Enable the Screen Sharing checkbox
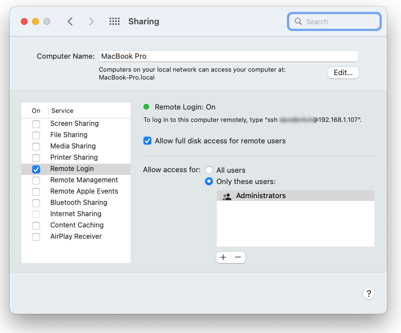Image resolution: width=401 pixels, height=333 pixels. pyautogui.click(x=36, y=124)
